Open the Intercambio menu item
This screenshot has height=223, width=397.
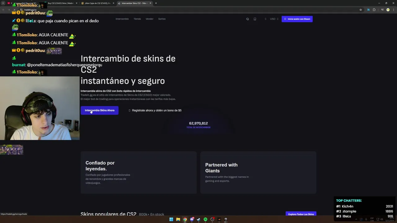tap(122, 19)
